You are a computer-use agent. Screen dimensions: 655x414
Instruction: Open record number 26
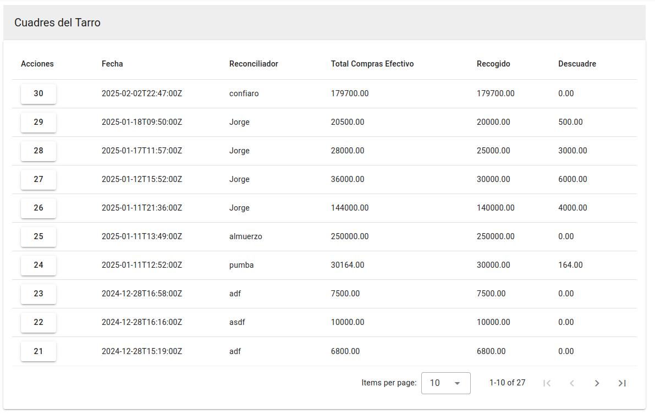pos(38,208)
